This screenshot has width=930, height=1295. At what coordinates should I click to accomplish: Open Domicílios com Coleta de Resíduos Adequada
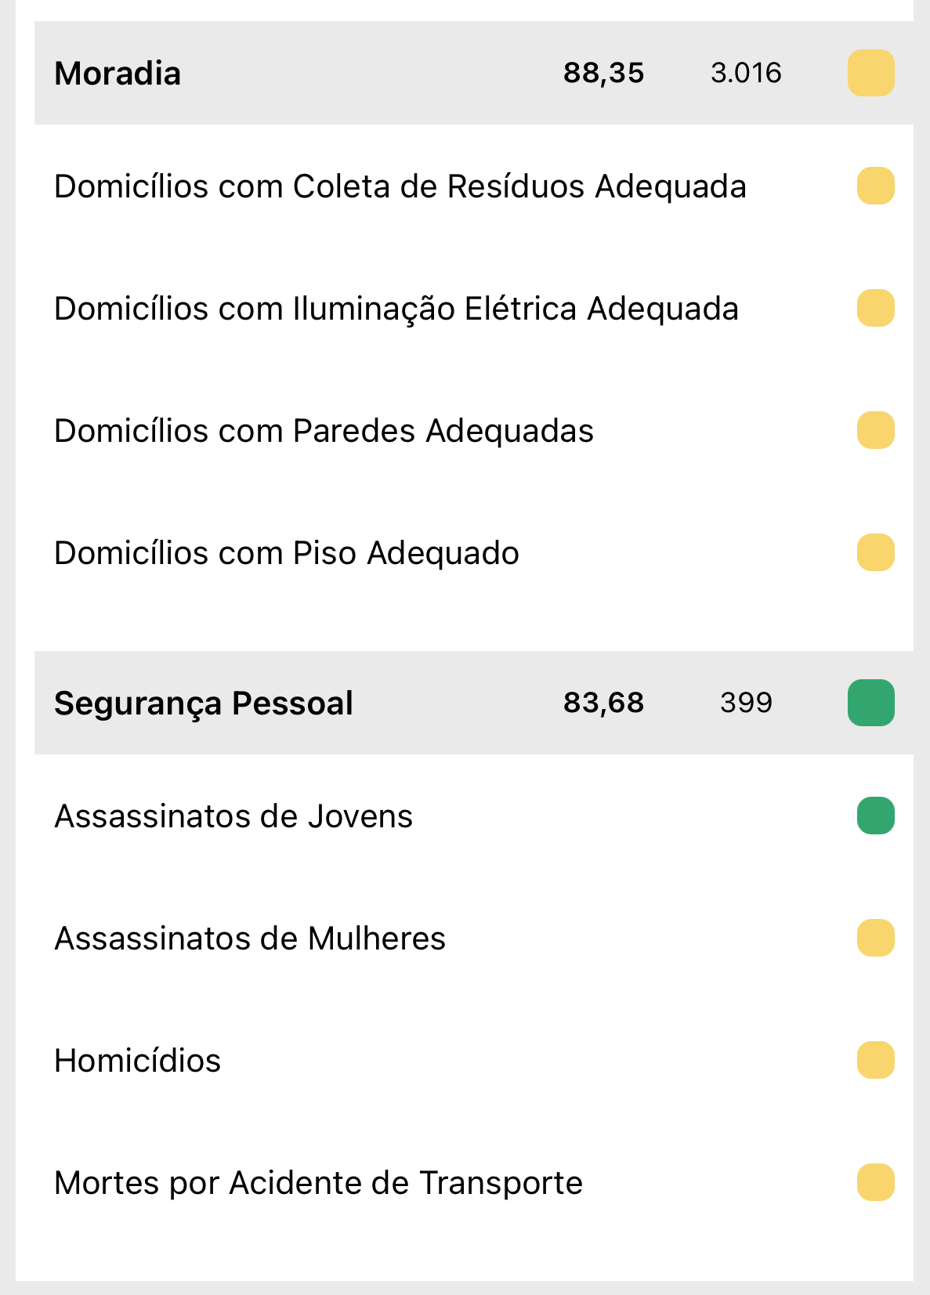(x=400, y=187)
